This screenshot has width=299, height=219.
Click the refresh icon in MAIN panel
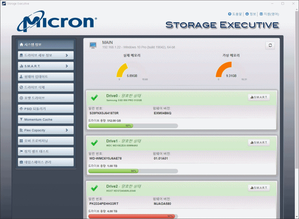point(270,45)
